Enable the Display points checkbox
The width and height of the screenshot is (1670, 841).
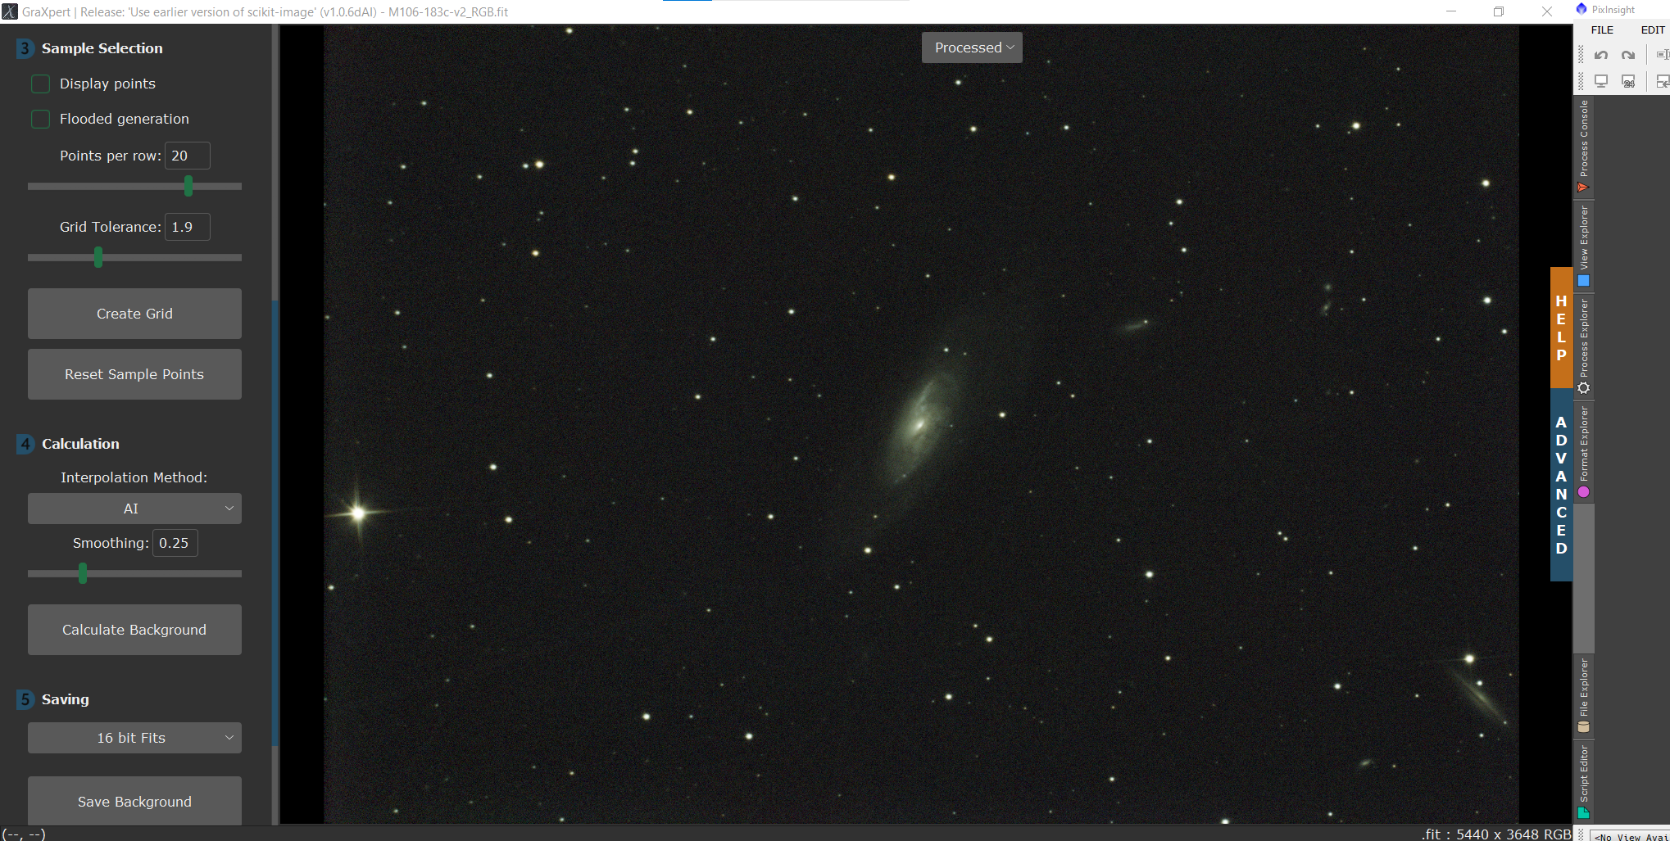[40, 84]
